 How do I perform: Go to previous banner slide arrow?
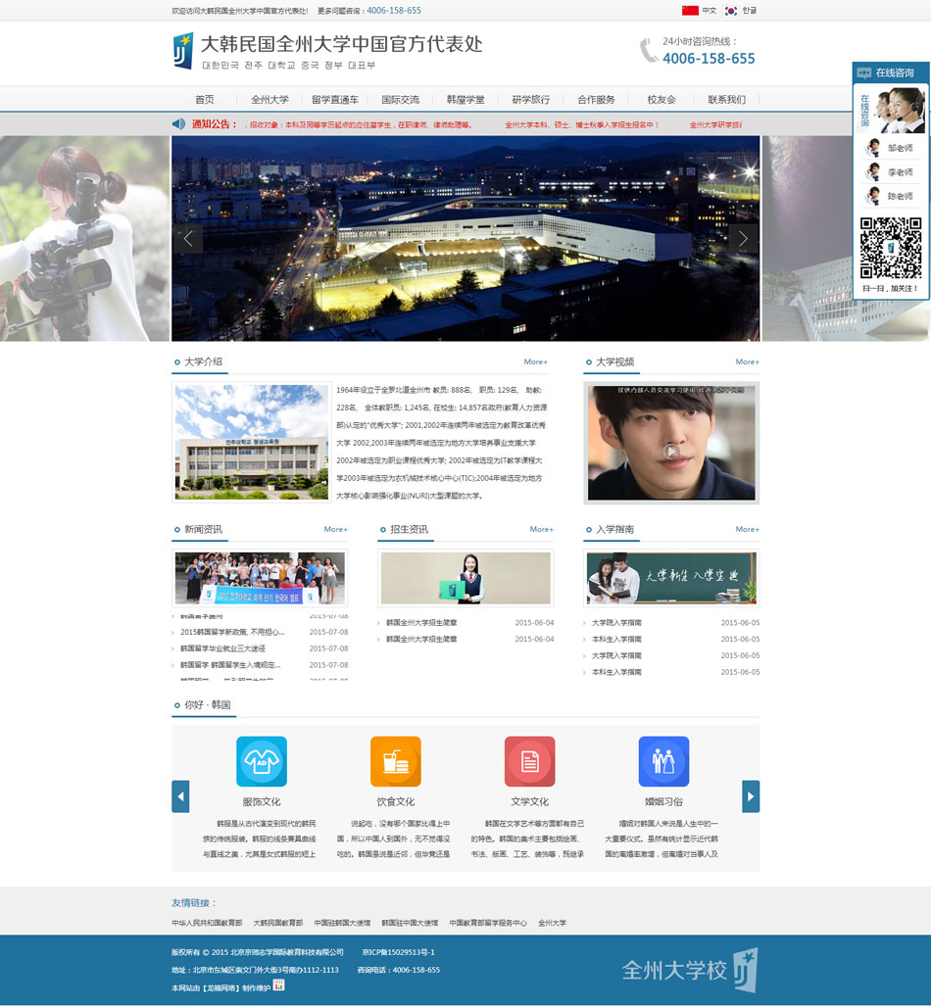click(x=189, y=238)
